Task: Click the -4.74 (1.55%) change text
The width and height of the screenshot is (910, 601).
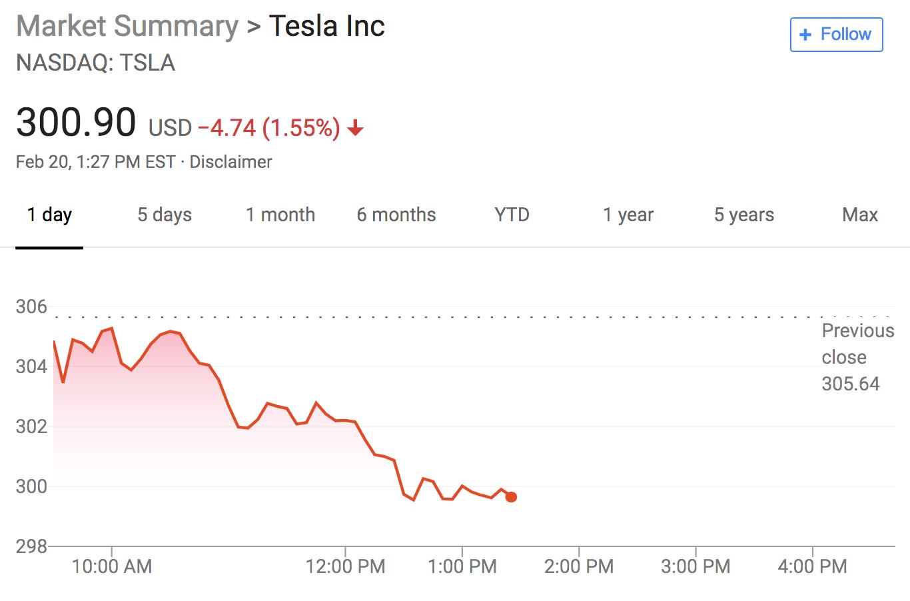Action: [x=269, y=127]
